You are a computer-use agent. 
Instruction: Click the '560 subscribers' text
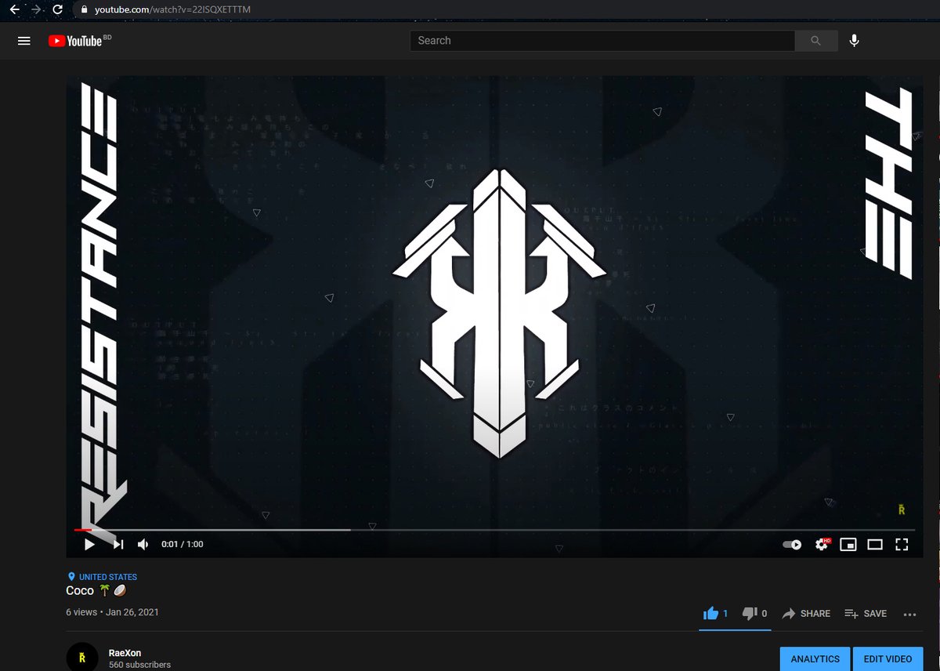pyautogui.click(x=139, y=665)
